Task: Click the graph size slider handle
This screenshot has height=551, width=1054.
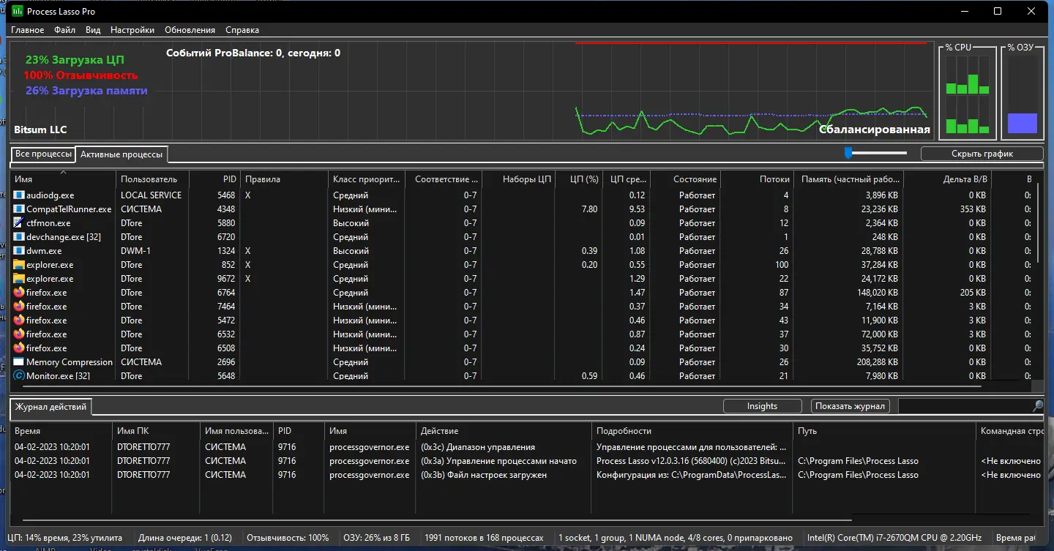Action: [848, 153]
